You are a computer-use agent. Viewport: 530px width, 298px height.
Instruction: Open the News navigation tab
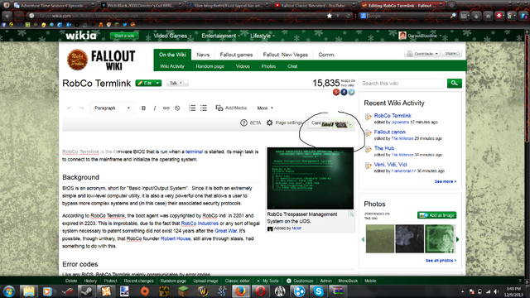pyautogui.click(x=203, y=55)
